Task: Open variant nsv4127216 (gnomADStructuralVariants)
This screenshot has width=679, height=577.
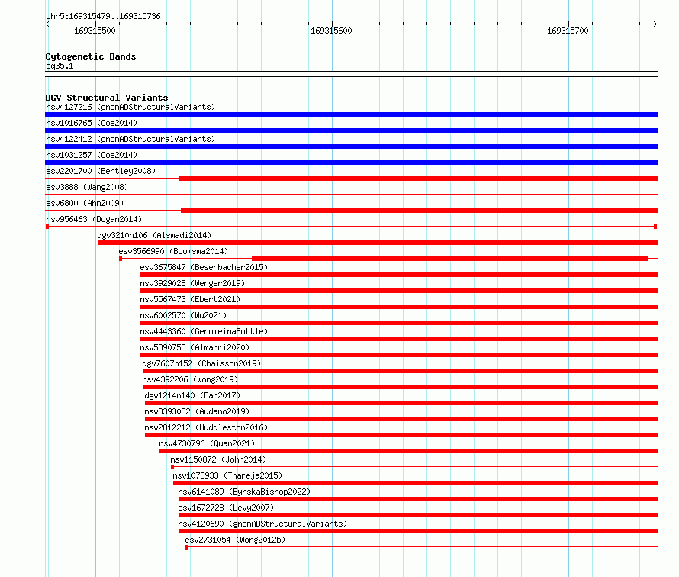Action: coord(130,107)
